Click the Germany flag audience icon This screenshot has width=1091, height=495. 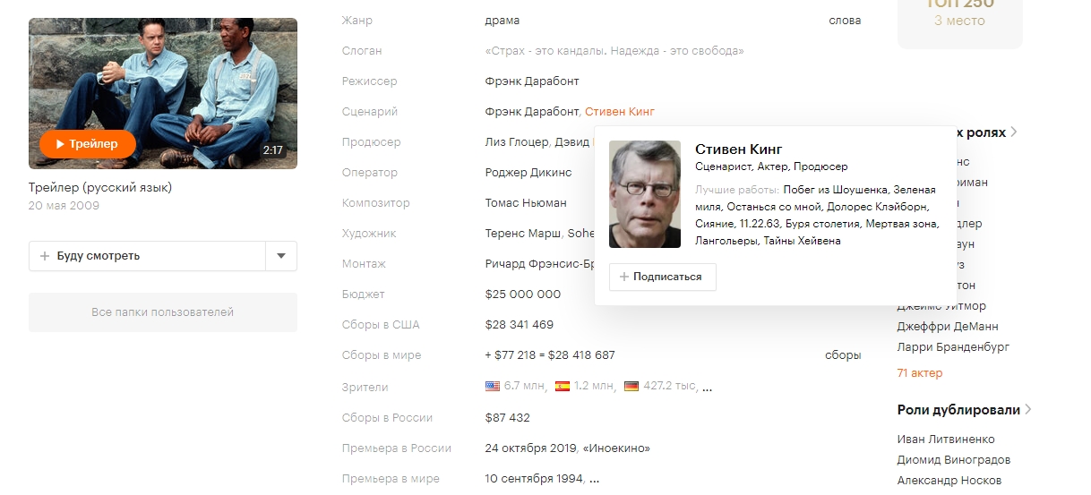tap(631, 387)
